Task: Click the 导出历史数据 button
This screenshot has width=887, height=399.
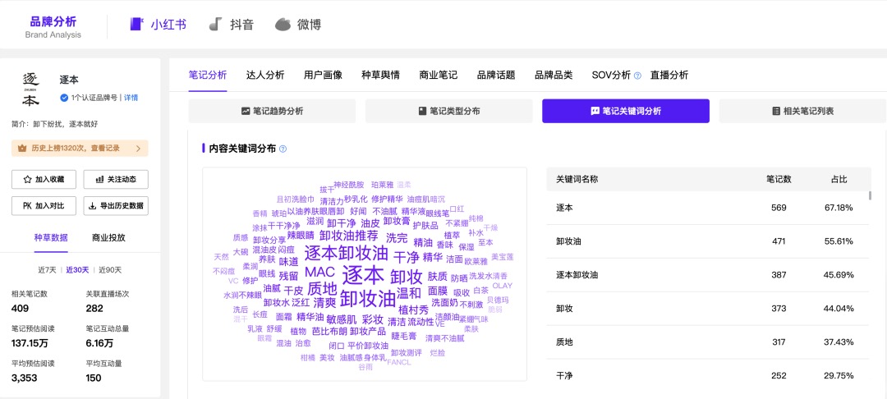Action: click(x=116, y=206)
